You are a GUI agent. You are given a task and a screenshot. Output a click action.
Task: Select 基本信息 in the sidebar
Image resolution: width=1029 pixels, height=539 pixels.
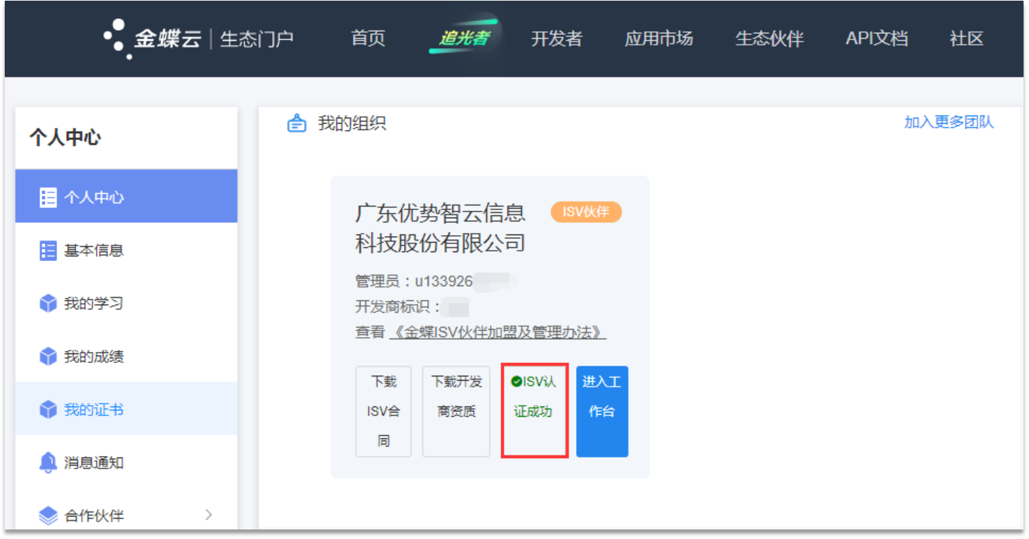point(126,250)
